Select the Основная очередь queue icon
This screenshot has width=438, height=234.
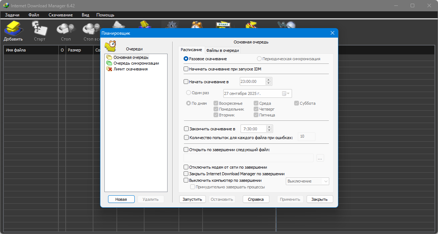tap(109, 57)
